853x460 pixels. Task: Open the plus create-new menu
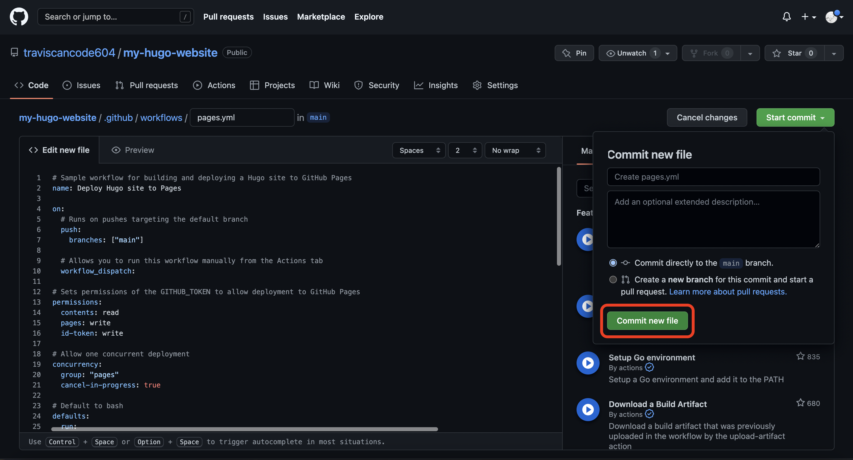[808, 16]
